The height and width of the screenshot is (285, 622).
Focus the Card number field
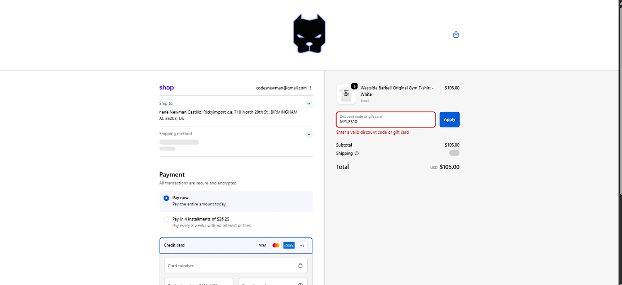pos(236,266)
